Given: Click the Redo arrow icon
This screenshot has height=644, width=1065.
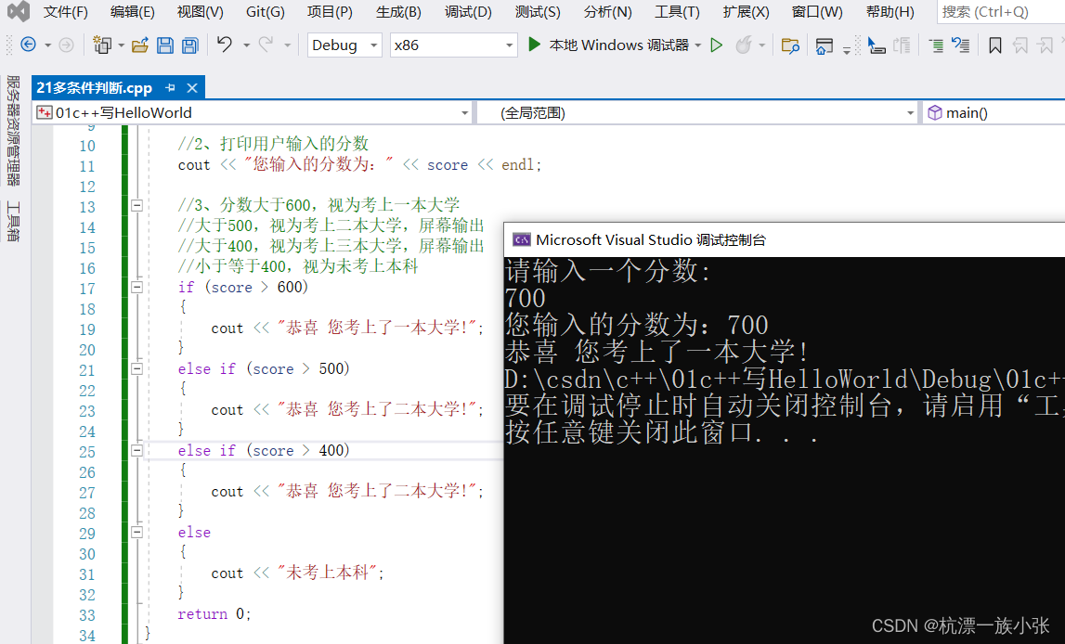Looking at the screenshot, I should pyautogui.click(x=266, y=45).
